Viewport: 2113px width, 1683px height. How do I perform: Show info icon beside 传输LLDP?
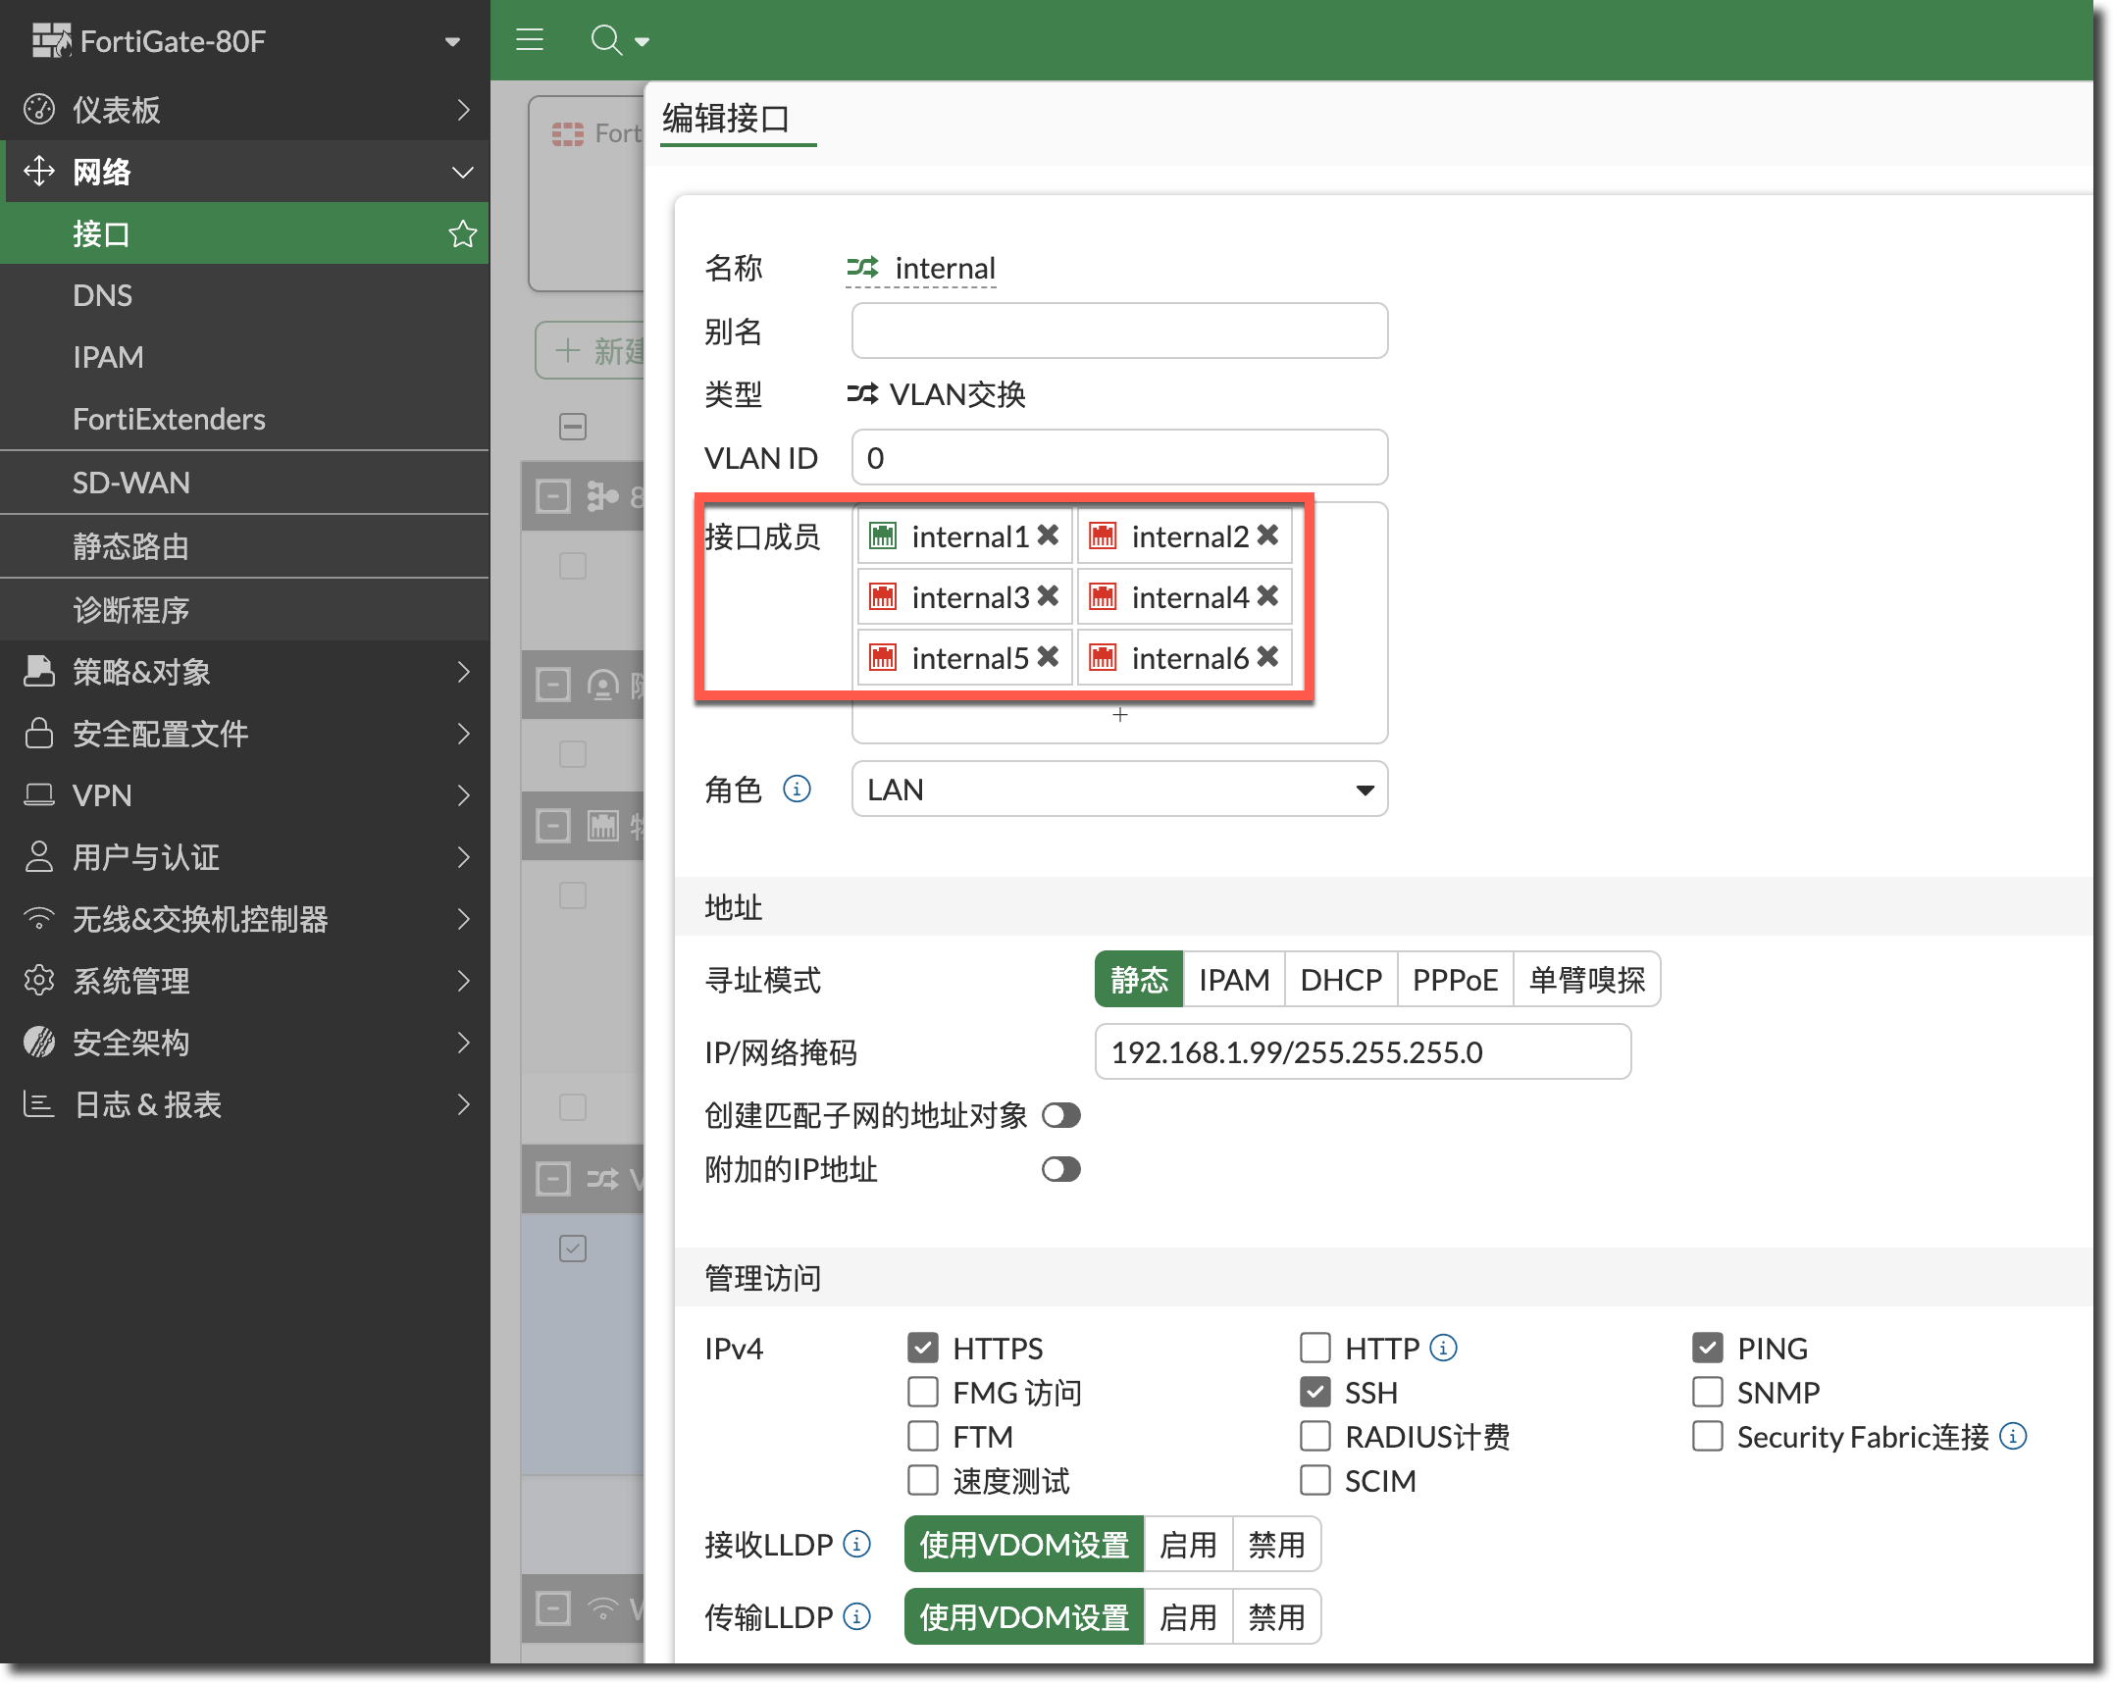(856, 1615)
